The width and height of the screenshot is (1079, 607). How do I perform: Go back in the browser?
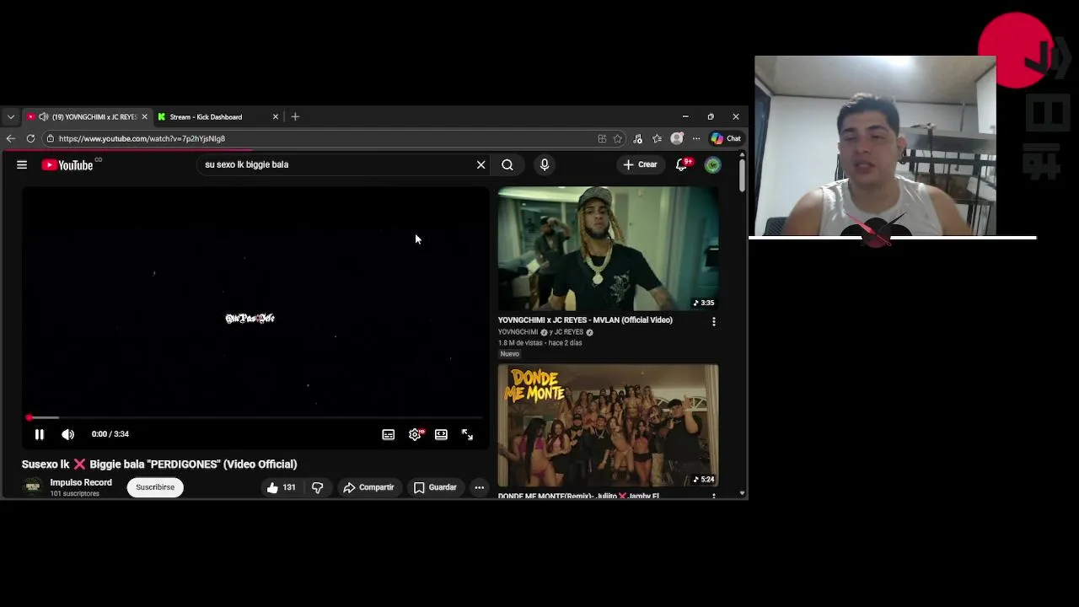click(x=10, y=138)
